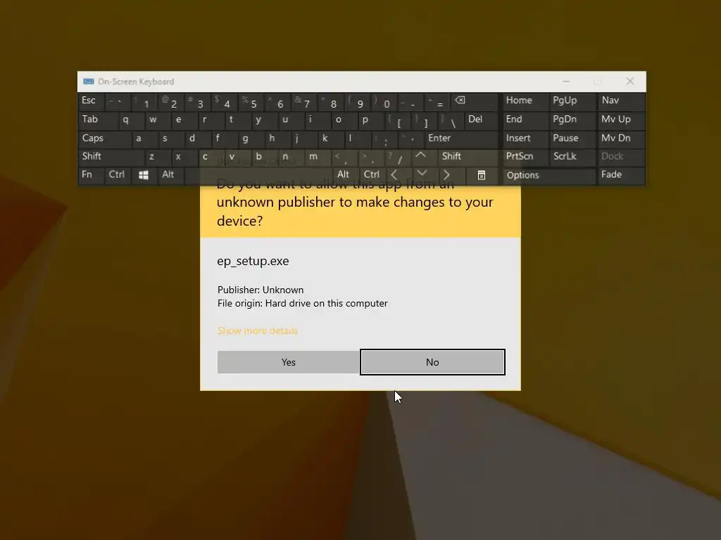This screenshot has height=540, width=721.
Task: Click the On-Screen Keyboard title icon
Action: [89, 82]
